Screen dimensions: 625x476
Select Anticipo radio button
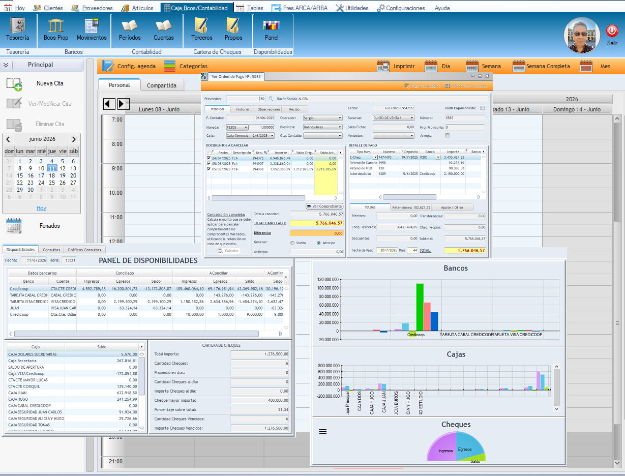319,243
